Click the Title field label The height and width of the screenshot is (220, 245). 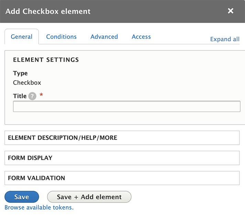20,96
